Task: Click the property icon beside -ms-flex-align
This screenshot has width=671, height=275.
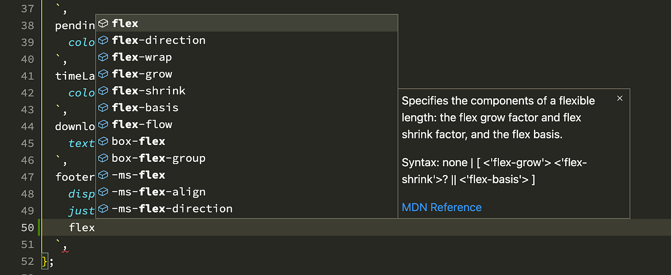Action: point(103,192)
